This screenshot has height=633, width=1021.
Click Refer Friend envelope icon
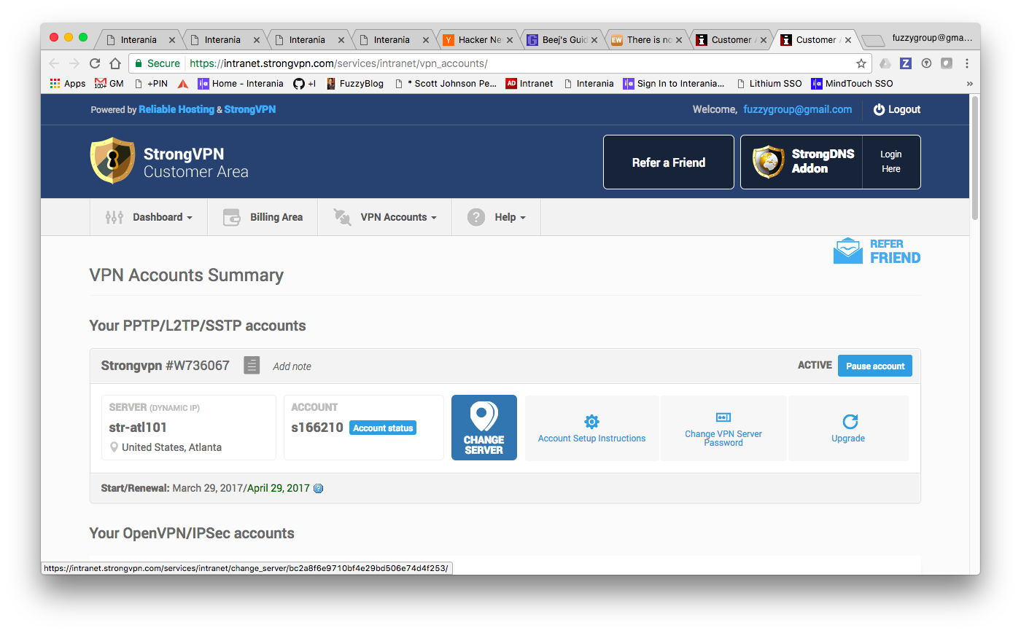pyautogui.click(x=848, y=251)
